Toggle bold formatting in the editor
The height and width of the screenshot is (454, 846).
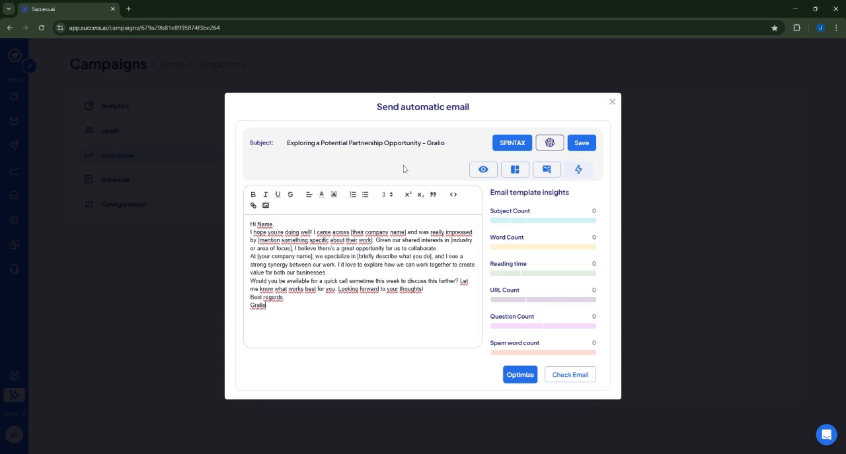click(x=253, y=195)
